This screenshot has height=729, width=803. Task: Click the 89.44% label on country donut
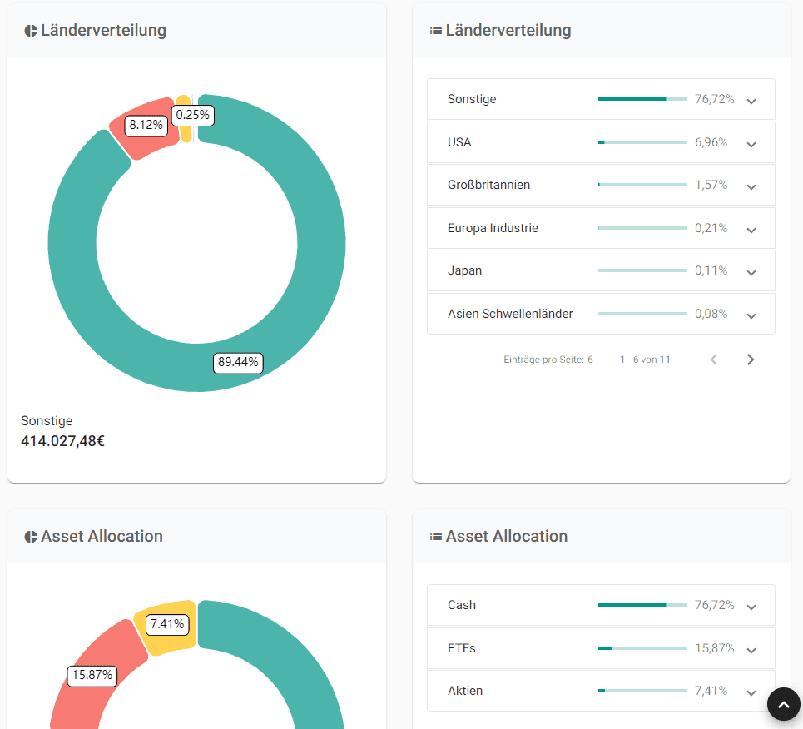[x=238, y=363]
